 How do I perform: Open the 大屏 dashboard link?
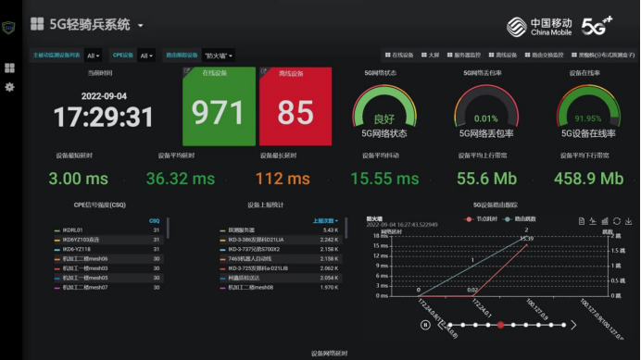click(430, 55)
